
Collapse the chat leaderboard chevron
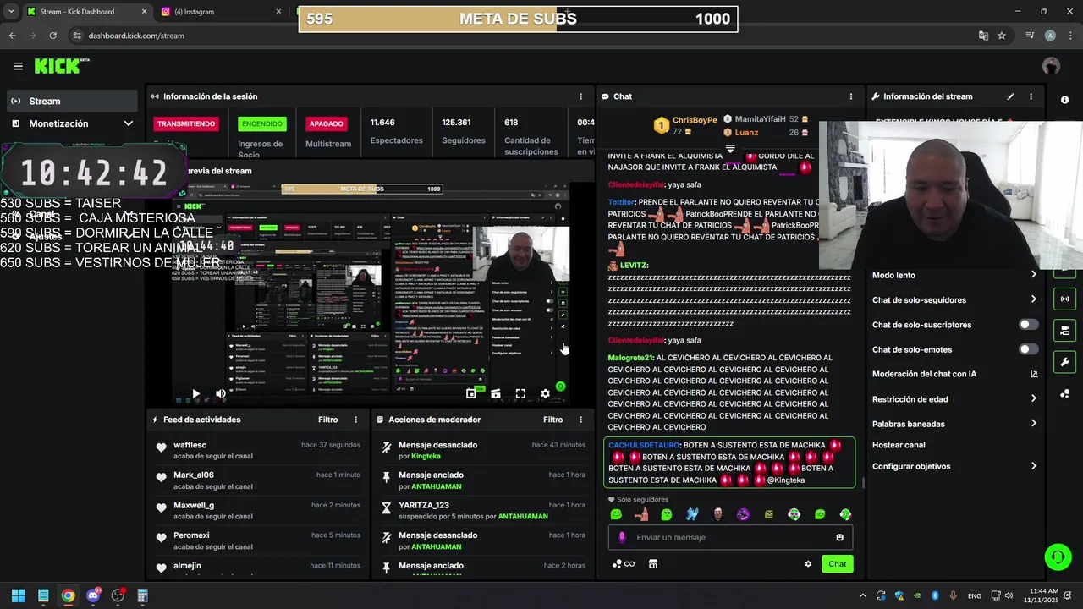730,149
